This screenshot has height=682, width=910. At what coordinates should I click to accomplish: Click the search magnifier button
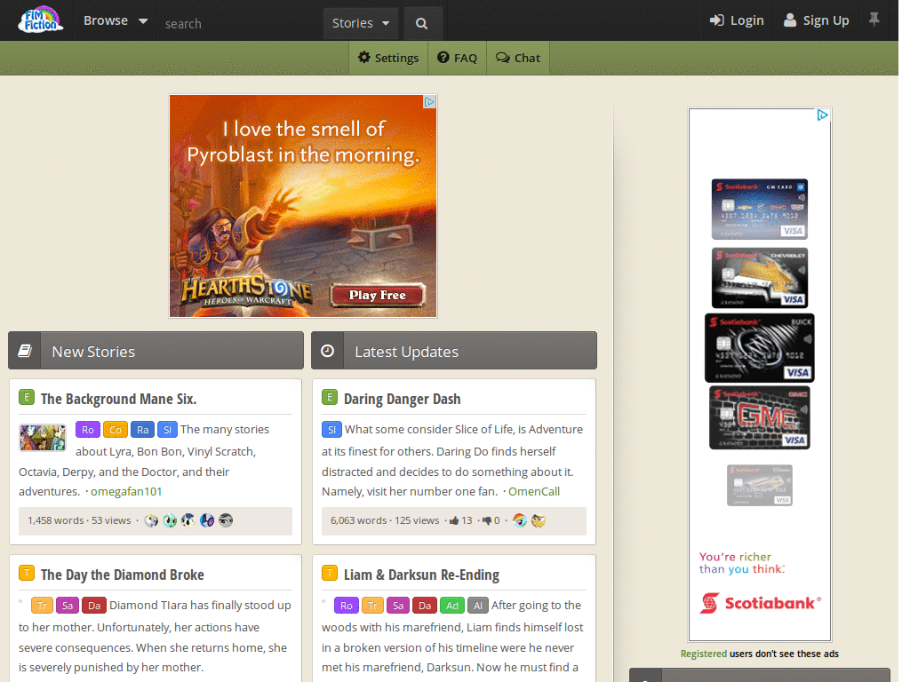tap(422, 24)
